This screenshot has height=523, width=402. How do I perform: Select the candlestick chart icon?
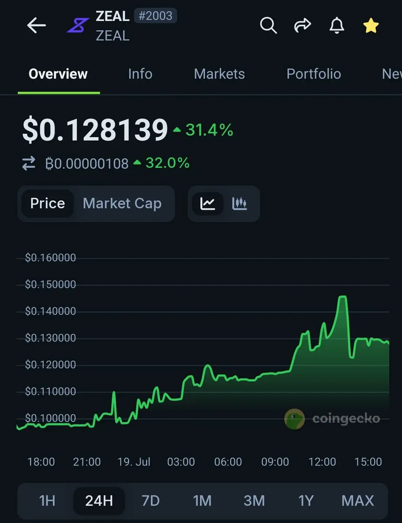click(240, 204)
